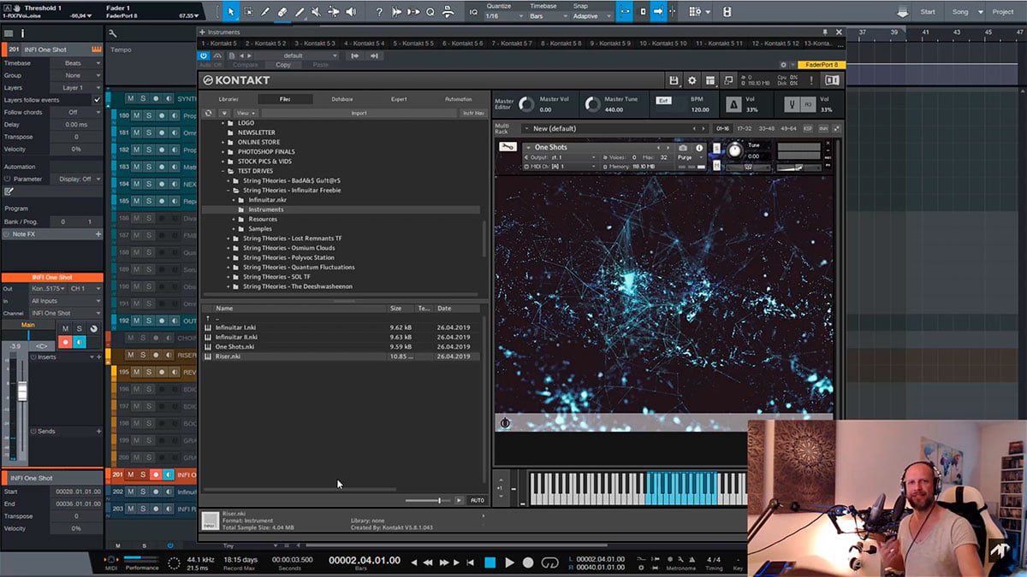Click the pin icon of Instruments window
The height and width of the screenshot is (577, 1027).
click(x=824, y=32)
